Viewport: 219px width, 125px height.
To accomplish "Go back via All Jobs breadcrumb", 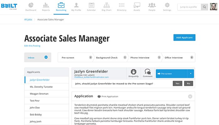I will (x=28, y=19).
